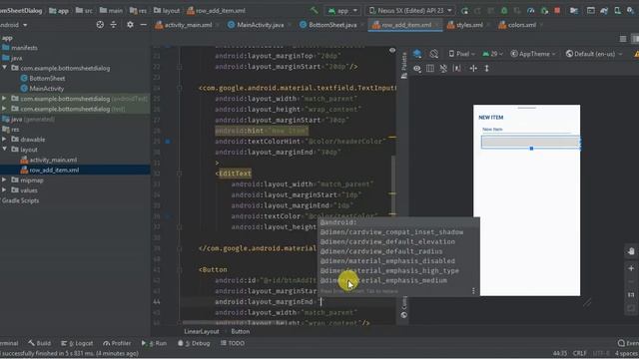Toggle view options eye icon in design toolbar
This screenshot has height=359, width=639.
pyautogui.click(x=417, y=69)
